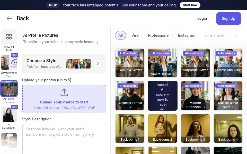The image size is (247, 154).
Task: Choose the Smart Casual style
Action: click(163, 63)
